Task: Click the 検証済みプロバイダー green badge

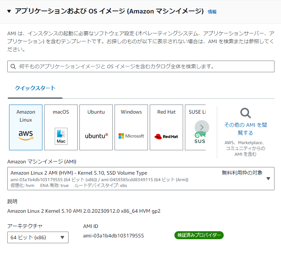Action: [x=199, y=235]
